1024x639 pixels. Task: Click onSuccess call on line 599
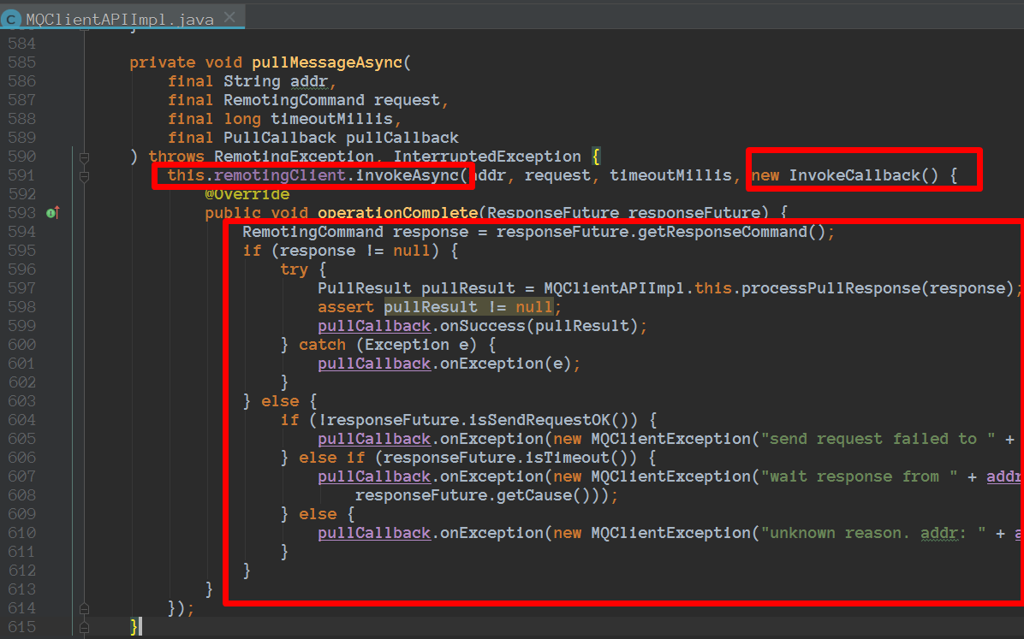pos(483,327)
